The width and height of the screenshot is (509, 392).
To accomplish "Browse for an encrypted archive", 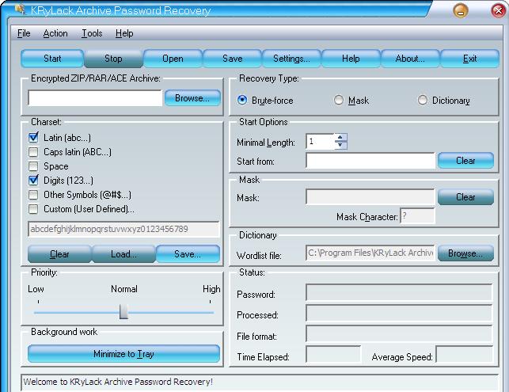I will pos(192,98).
